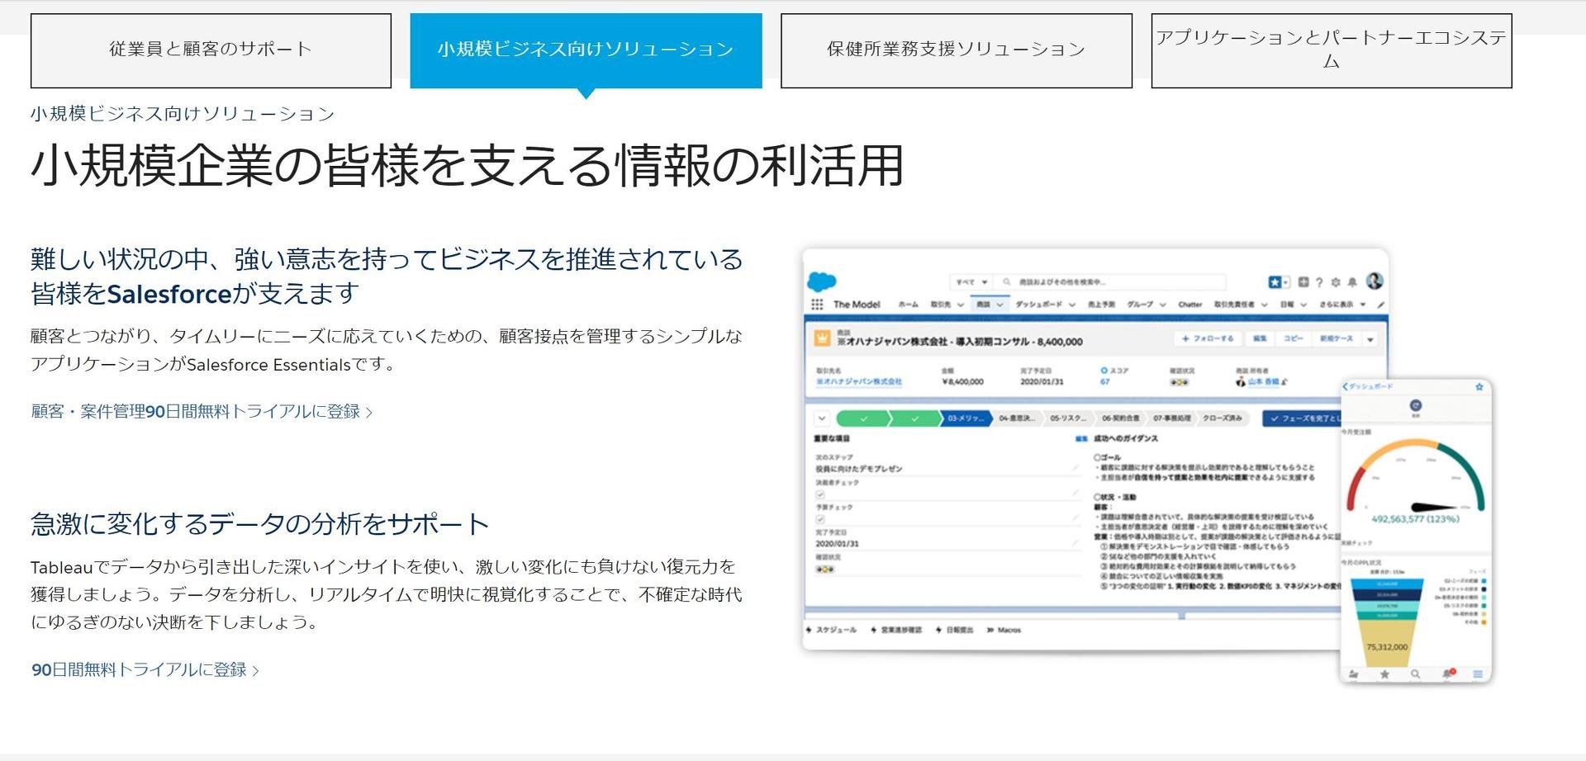
Task: Click the 新規ケース button
Action: [x=1337, y=338]
